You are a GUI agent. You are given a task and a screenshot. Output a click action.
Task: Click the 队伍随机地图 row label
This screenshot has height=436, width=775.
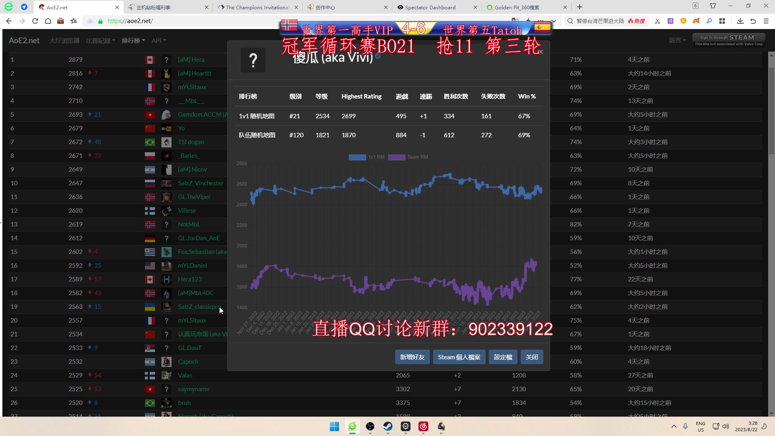257,135
